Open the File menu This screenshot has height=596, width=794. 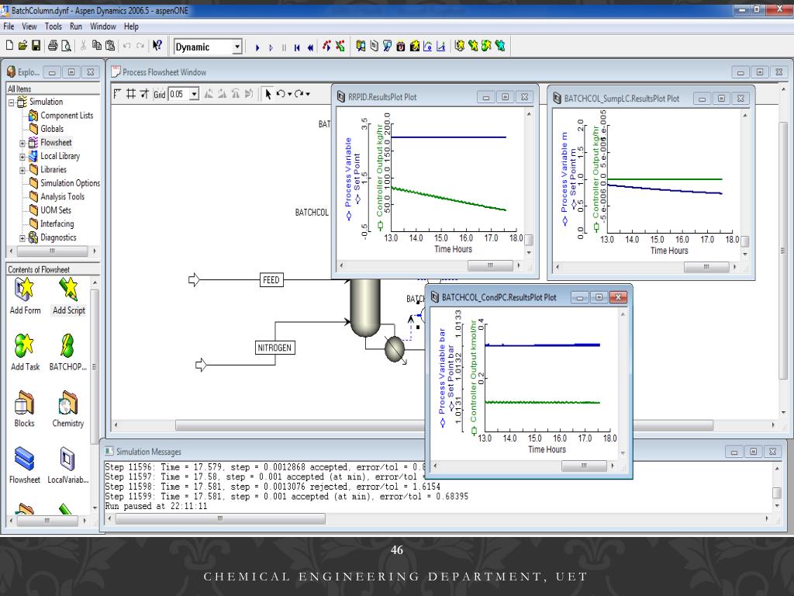9,26
